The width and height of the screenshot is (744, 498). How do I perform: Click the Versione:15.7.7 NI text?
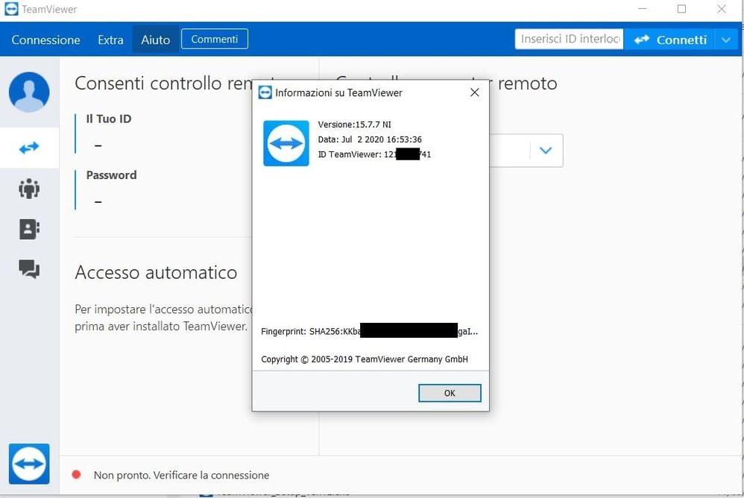[x=354, y=125]
